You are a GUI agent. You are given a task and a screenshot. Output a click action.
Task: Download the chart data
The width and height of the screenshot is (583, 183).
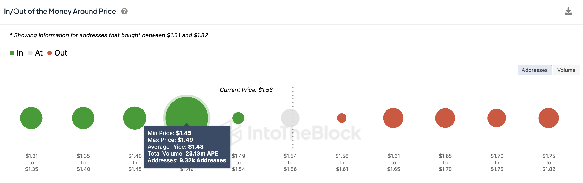point(568,11)
